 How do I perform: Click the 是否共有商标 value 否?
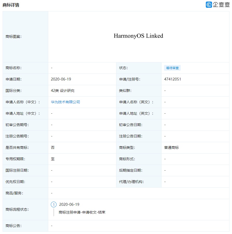click(53, 148)
